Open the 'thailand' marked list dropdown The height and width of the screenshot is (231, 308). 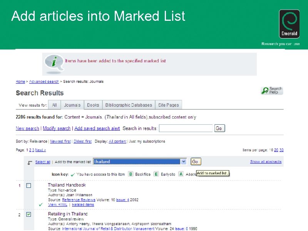[183, 161]
